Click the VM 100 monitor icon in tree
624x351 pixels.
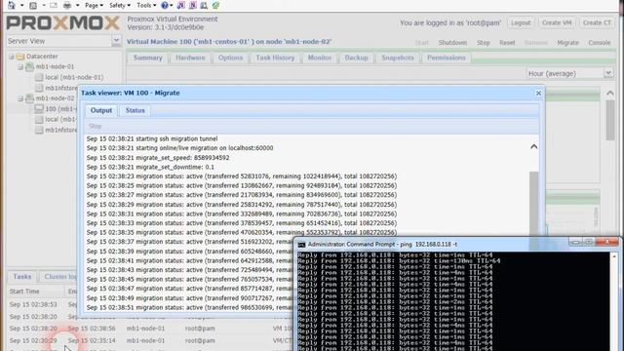[x=39, y=108]
